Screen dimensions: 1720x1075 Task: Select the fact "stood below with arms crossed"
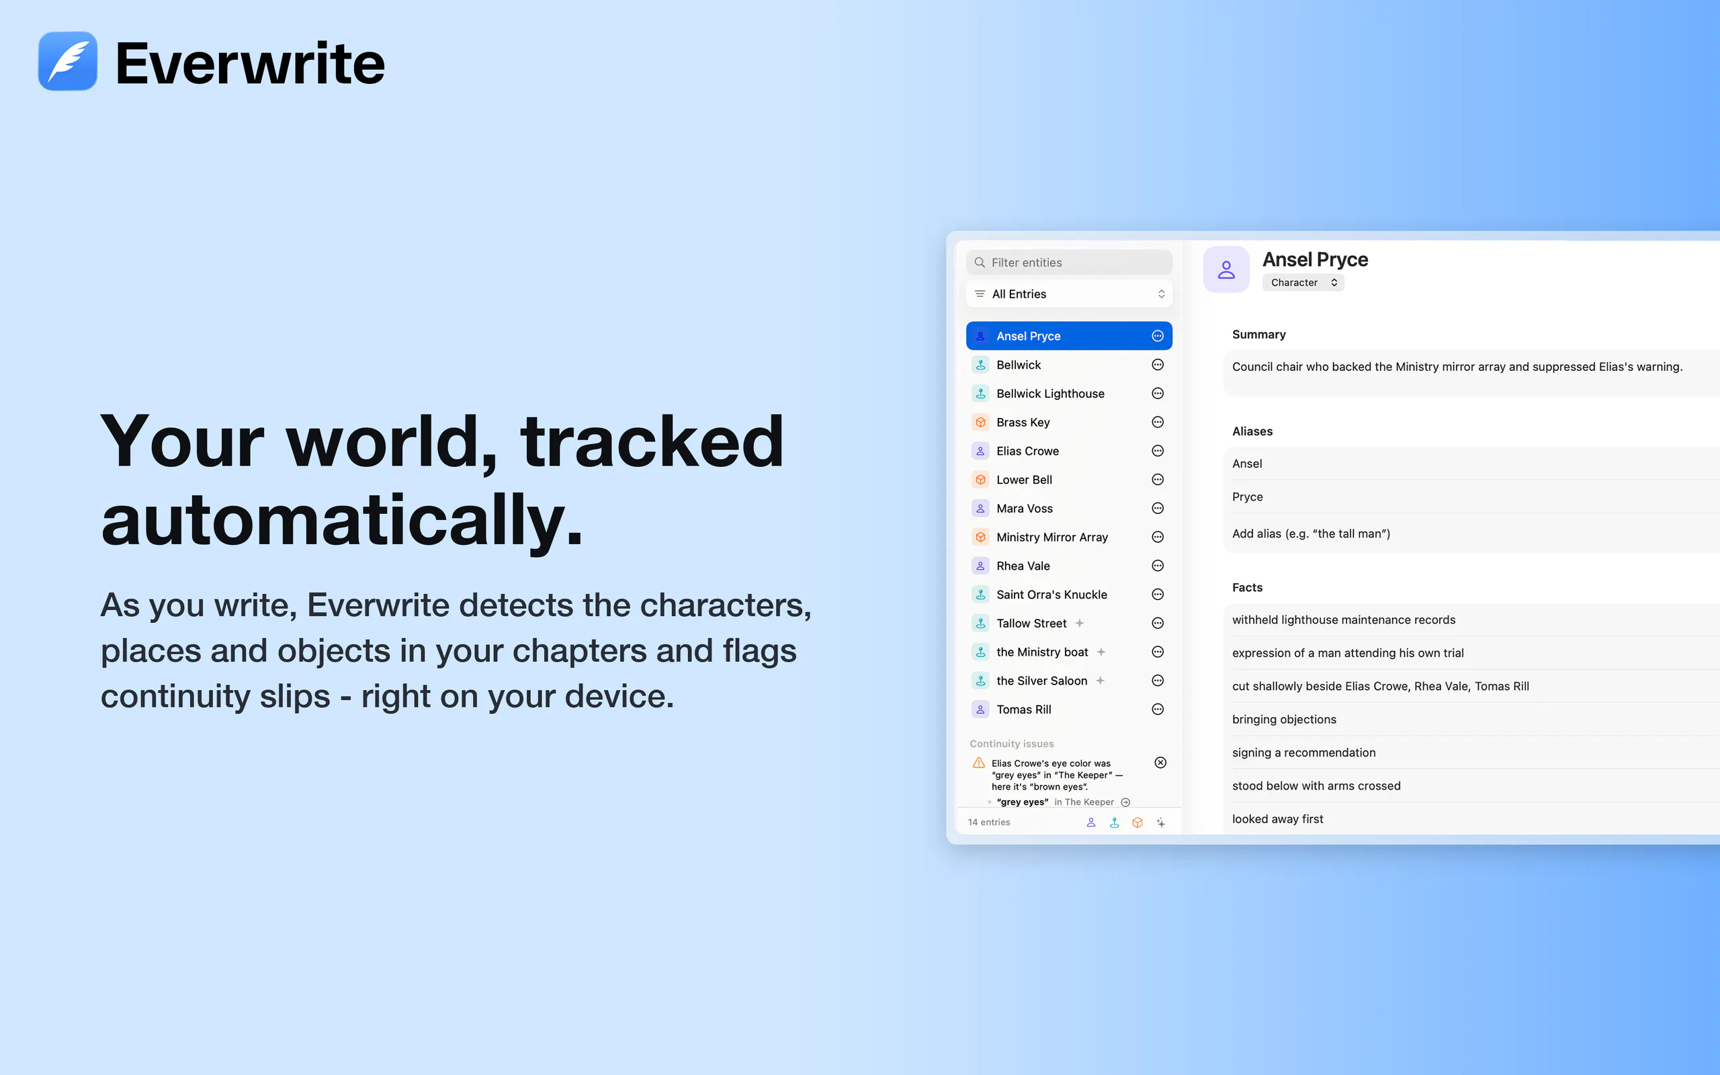[x=1472, y=785]
